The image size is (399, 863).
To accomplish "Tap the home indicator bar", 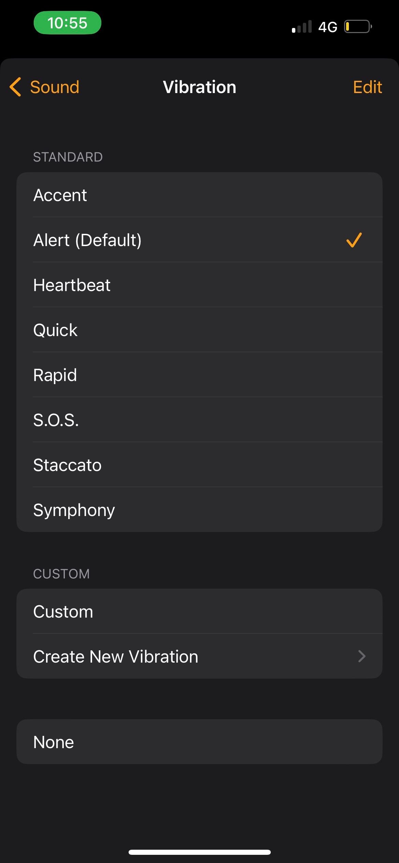I will (x=199, y=852).
